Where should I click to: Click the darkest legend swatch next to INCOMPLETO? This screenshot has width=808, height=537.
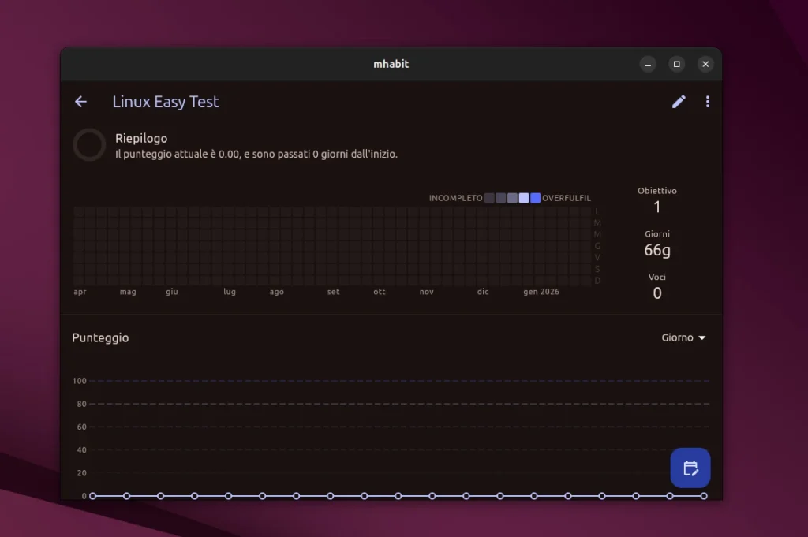click(489, 198)
